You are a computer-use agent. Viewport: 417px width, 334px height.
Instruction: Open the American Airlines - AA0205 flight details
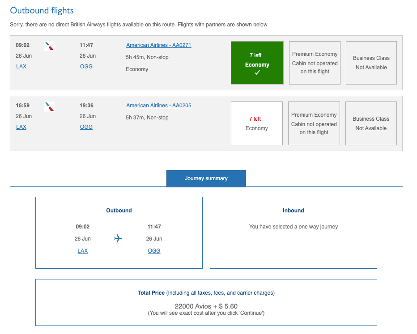(158, 106)
